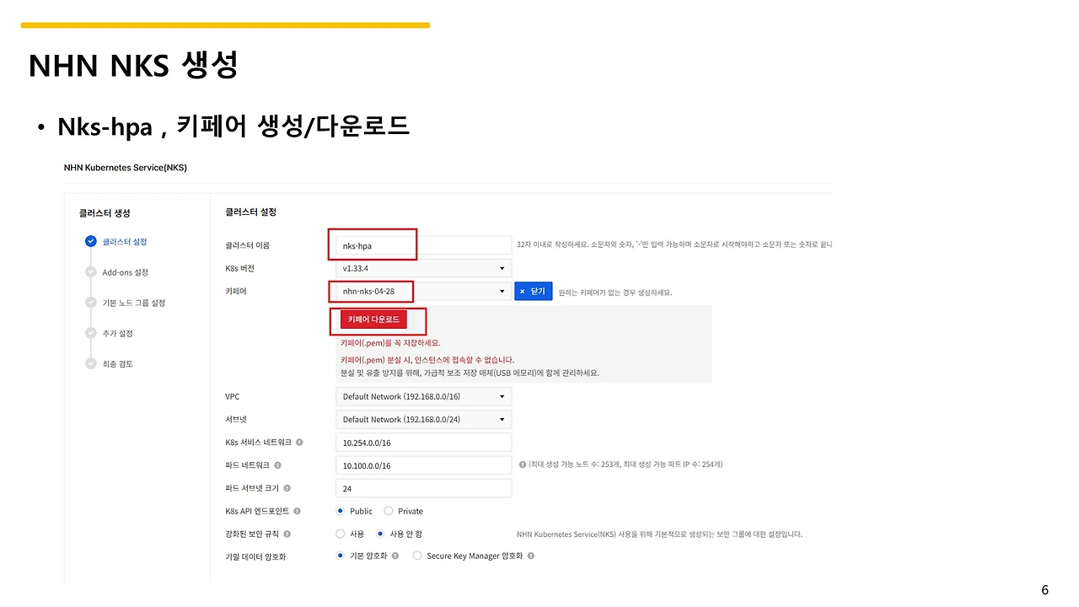Click the checkmark icon for 기본 노드 그룹 설정
1079x607 pixels.
(x=91, y=302)
